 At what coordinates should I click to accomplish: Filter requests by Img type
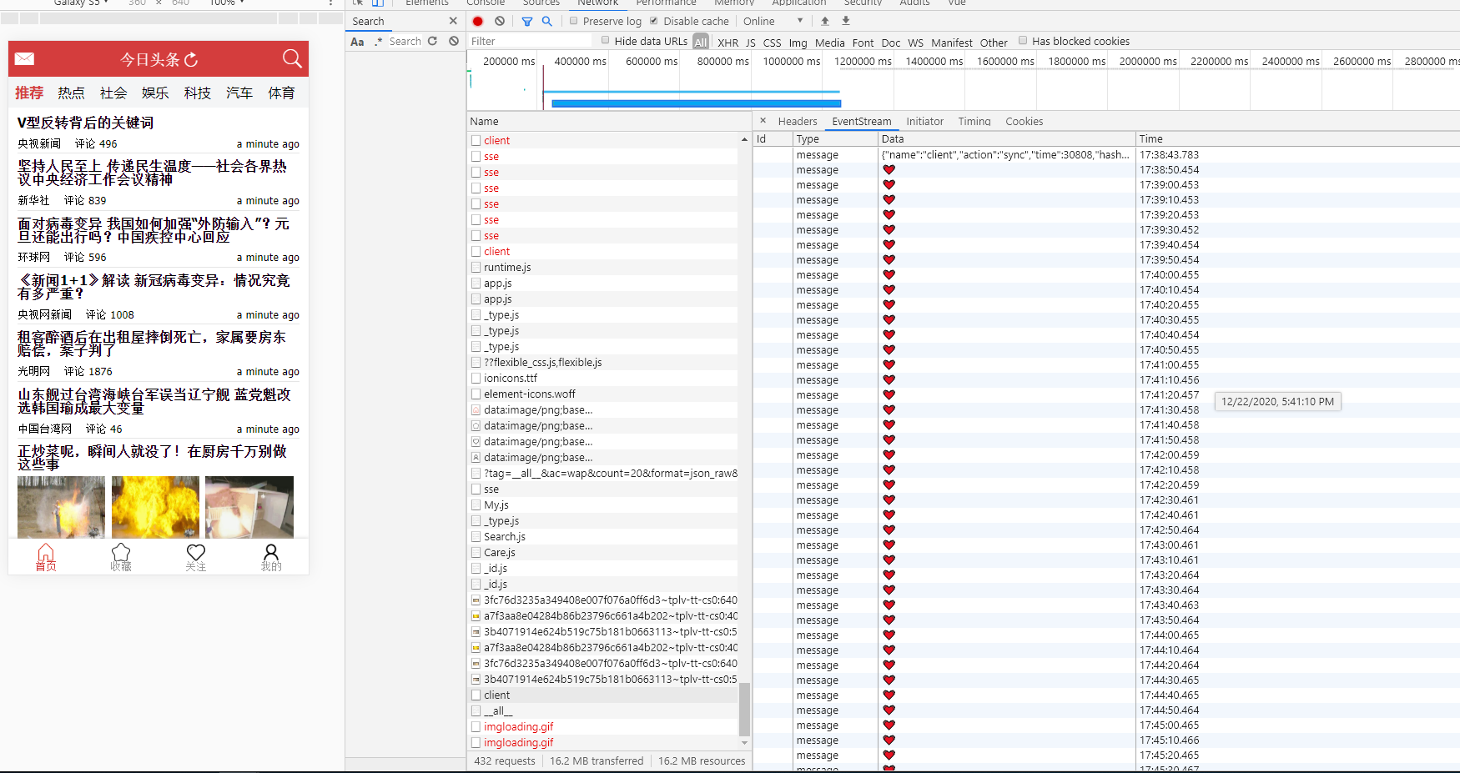pyautogui.click(x=798, y=43)
